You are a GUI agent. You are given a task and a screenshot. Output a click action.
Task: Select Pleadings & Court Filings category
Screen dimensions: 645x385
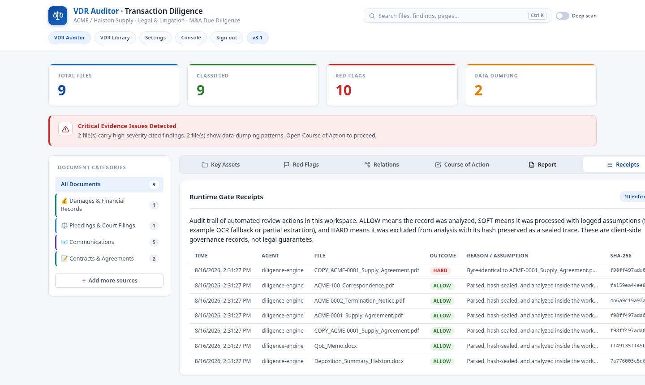[109, 226]
